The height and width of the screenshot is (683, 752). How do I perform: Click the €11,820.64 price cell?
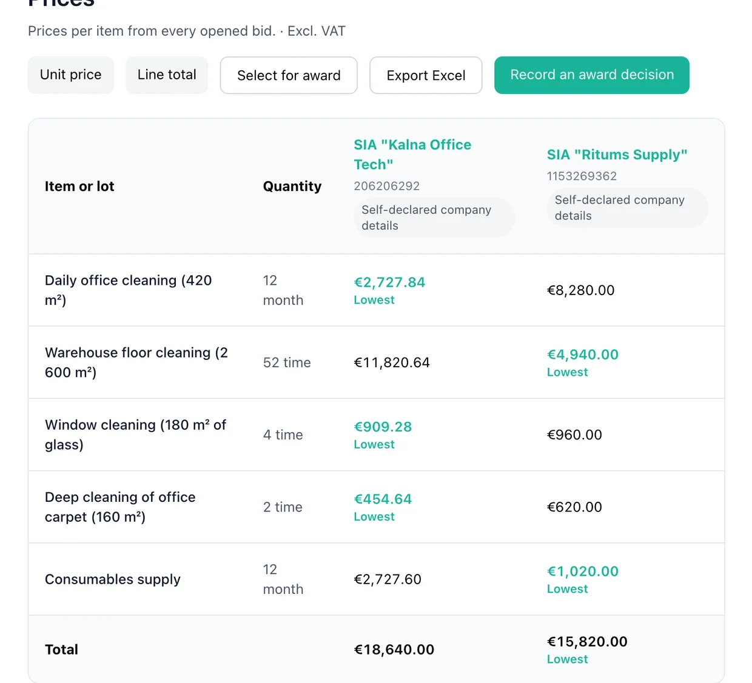392,362
